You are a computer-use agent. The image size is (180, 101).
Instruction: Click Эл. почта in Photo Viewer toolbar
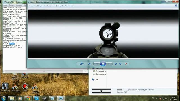click(x=50, y=6)
